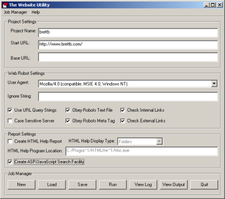This screenshot has height=199, width=225.
Task: Click the Base URL input field
Action: [x=128, y=57]
